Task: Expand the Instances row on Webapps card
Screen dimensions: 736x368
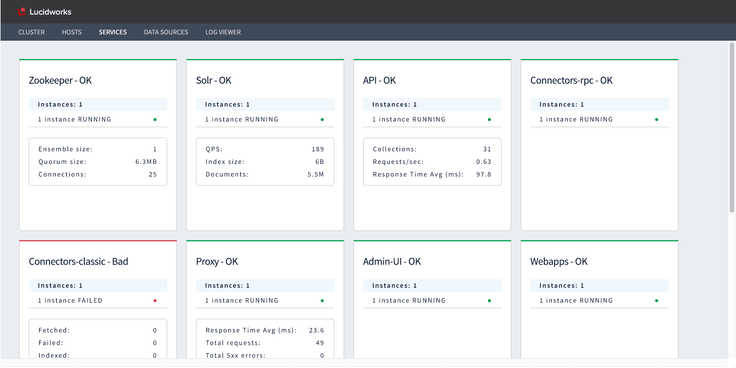Action: click(599, 285)
